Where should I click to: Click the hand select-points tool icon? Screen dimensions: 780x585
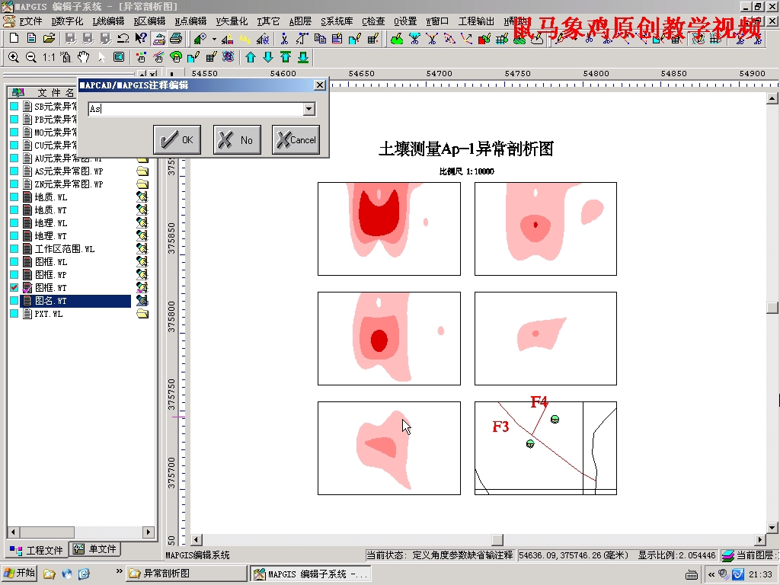(x=141, y=57)
